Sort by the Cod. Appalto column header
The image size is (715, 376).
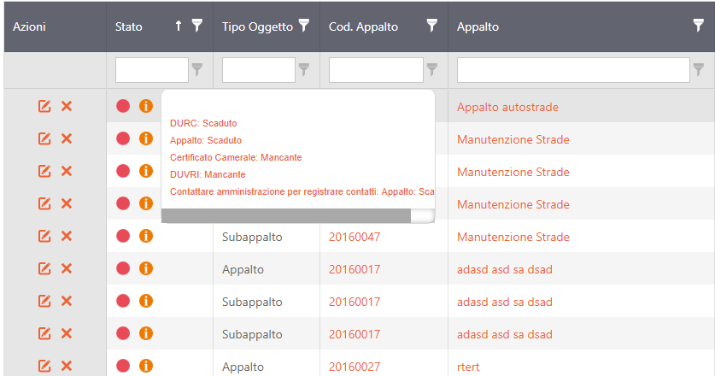coord(363,27)
